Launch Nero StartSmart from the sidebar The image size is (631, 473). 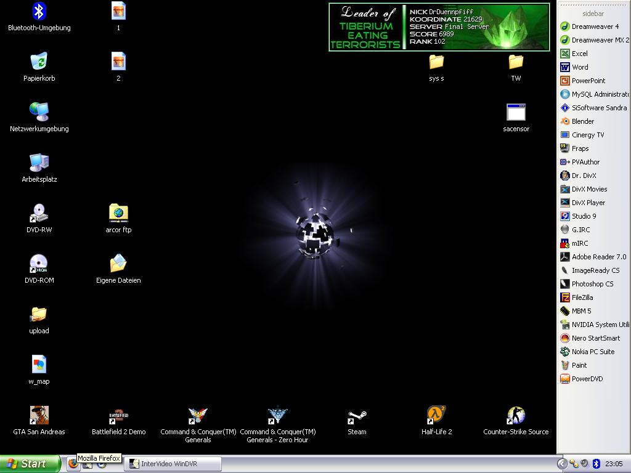(x=590, y=338)
